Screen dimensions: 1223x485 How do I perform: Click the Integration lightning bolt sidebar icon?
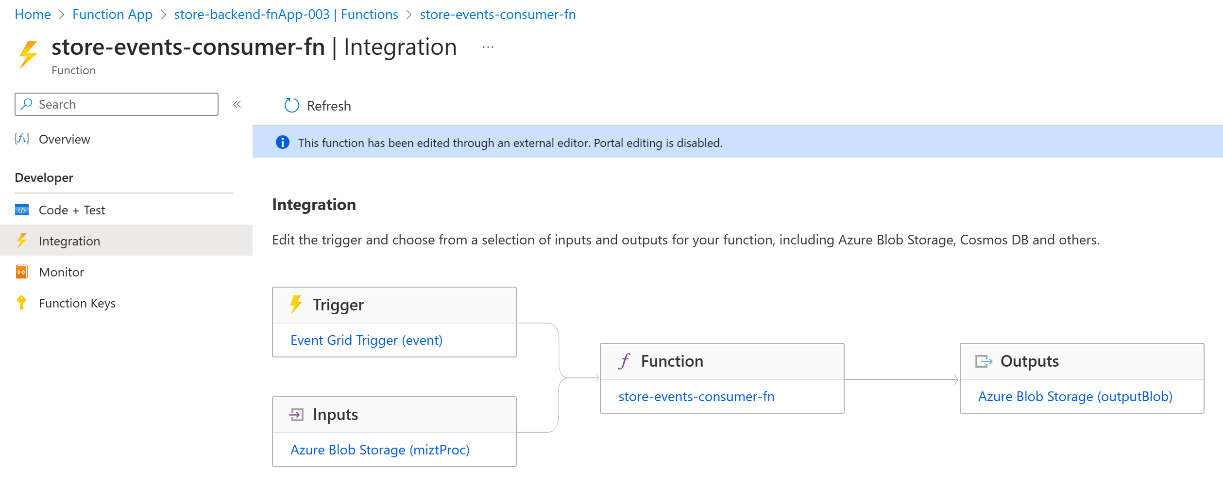(22, 241)
